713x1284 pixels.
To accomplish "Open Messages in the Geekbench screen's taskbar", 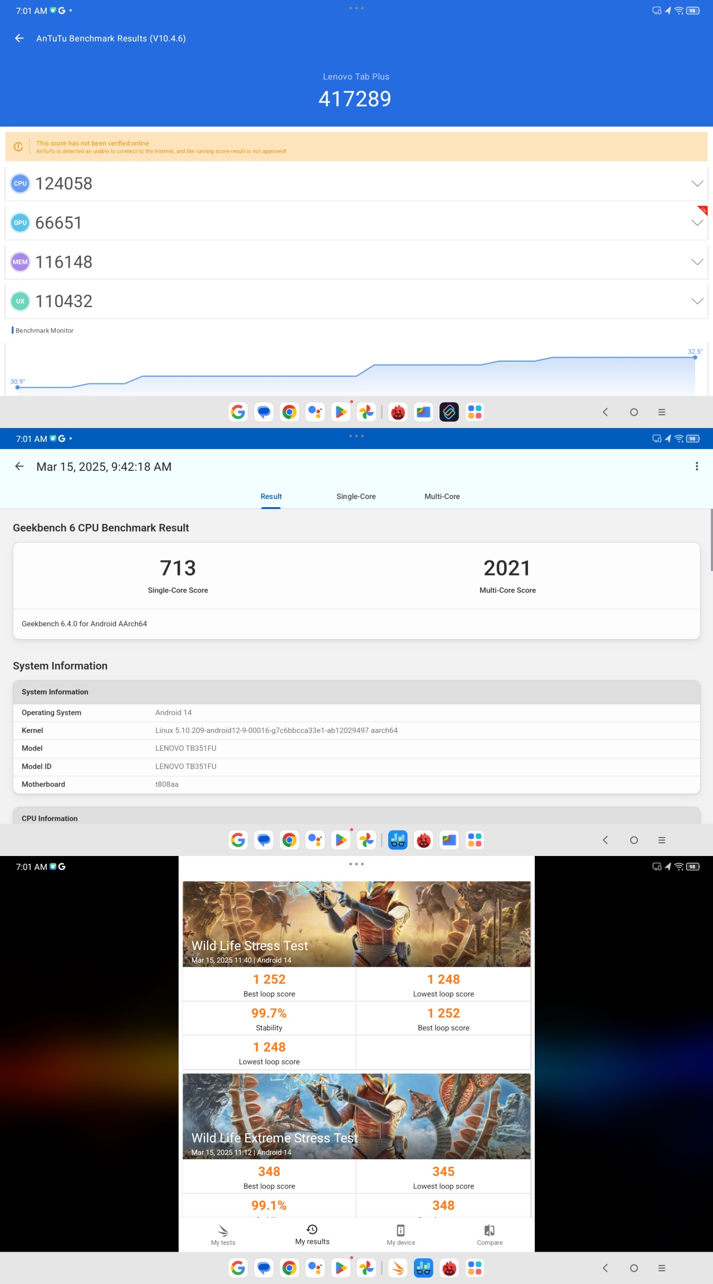I will [263, 840].
